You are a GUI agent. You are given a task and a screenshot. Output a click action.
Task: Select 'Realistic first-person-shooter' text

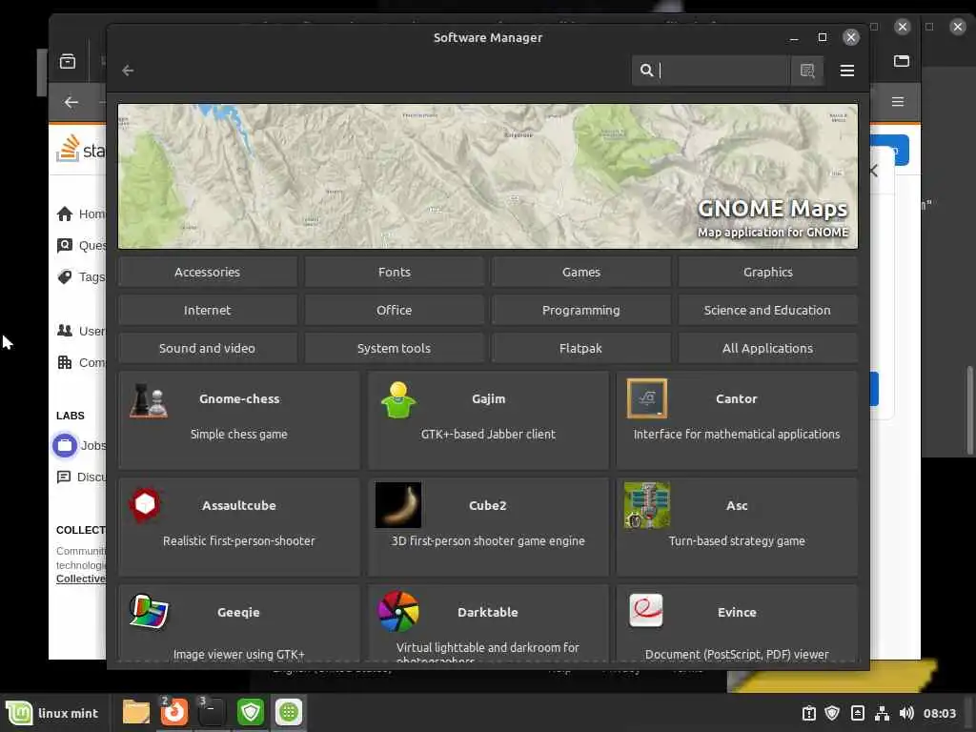pos(239,541)
